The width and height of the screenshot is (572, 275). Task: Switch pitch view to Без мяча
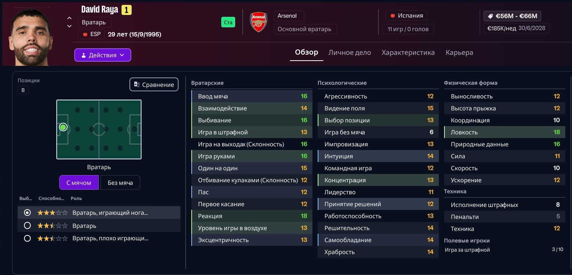(x=120, y=183)
